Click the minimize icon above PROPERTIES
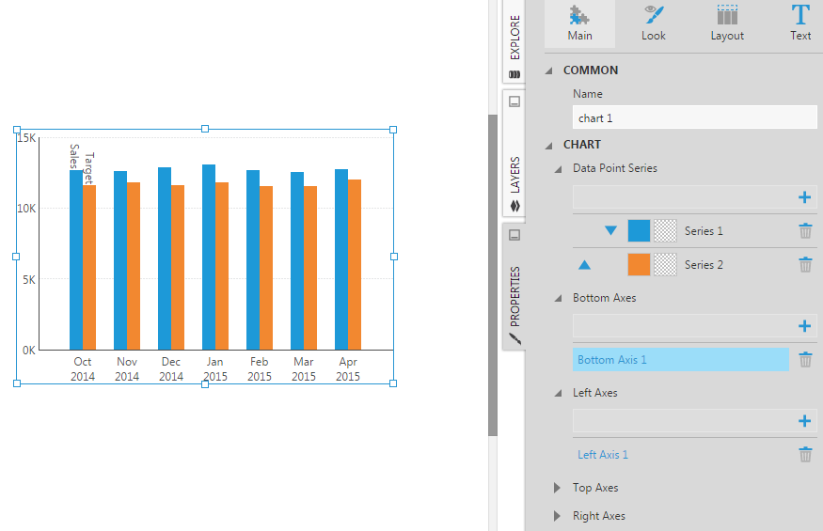 coord(514,235)
